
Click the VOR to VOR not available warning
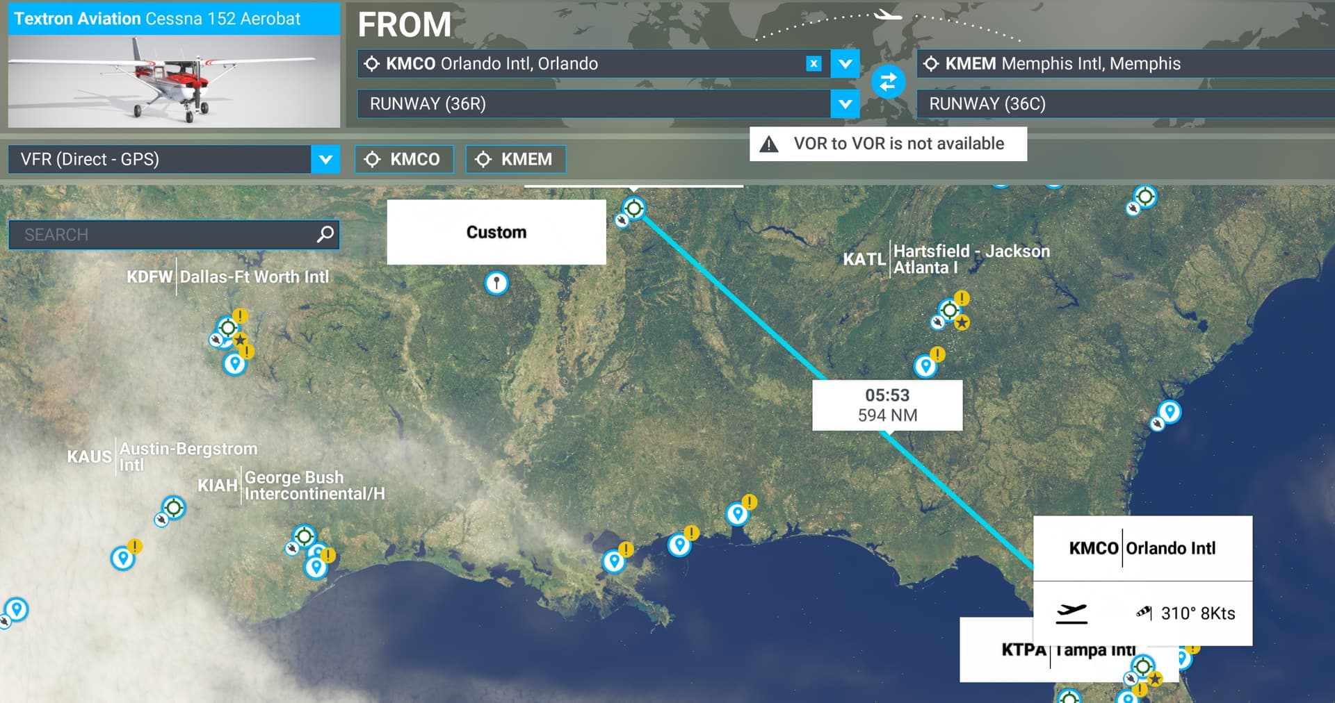click(888, 144)
